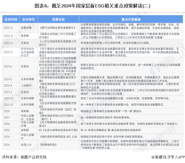Select the date cell '2022.6'

(x=8, y=28)
